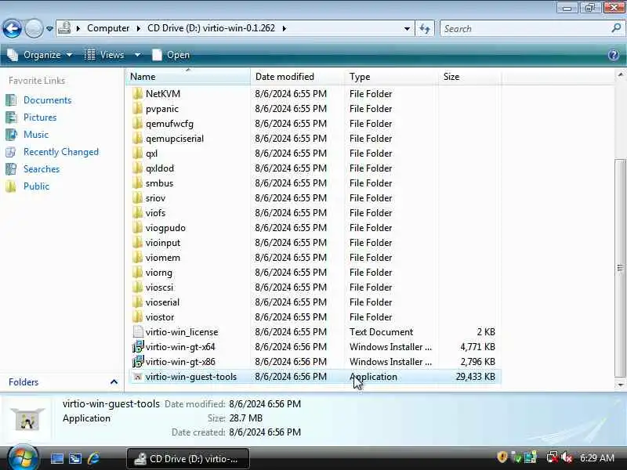
Task: Open Recently Changed in Favorite Links
Action: click(x=61, y=152)
